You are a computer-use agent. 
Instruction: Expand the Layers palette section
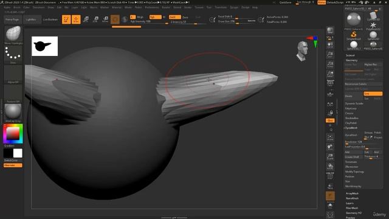tap(349, 203)
